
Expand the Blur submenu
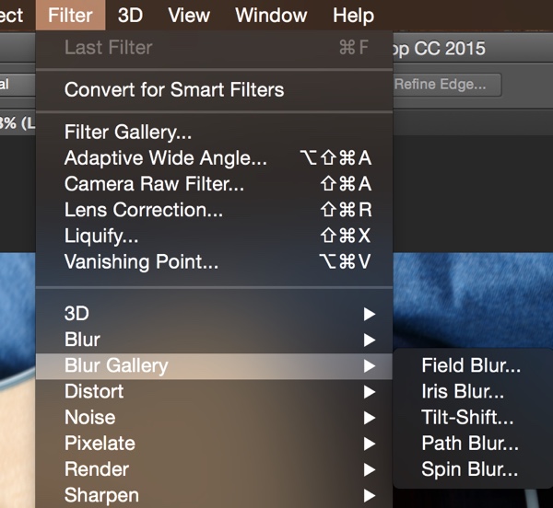[x=82, y=340]
